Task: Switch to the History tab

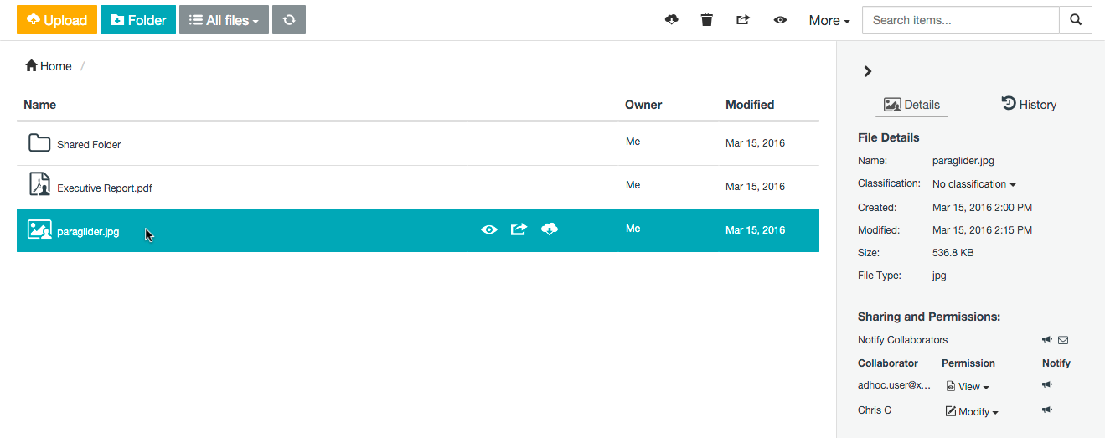Action: tap(1029, 105)
